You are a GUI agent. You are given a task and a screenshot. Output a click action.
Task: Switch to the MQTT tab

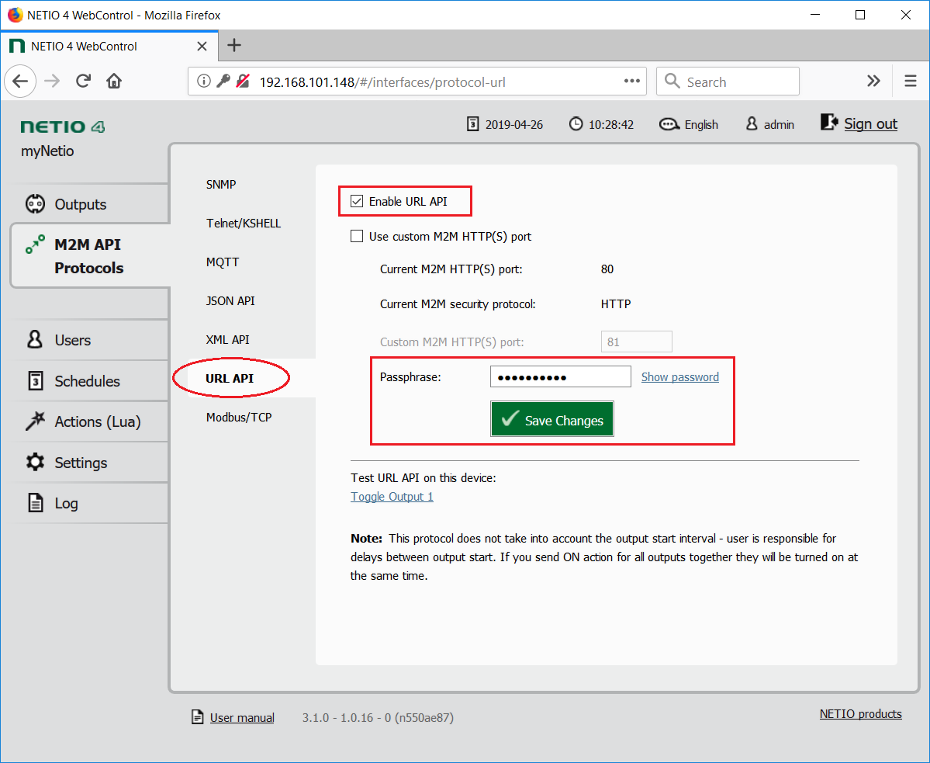[x=223, y=262]
